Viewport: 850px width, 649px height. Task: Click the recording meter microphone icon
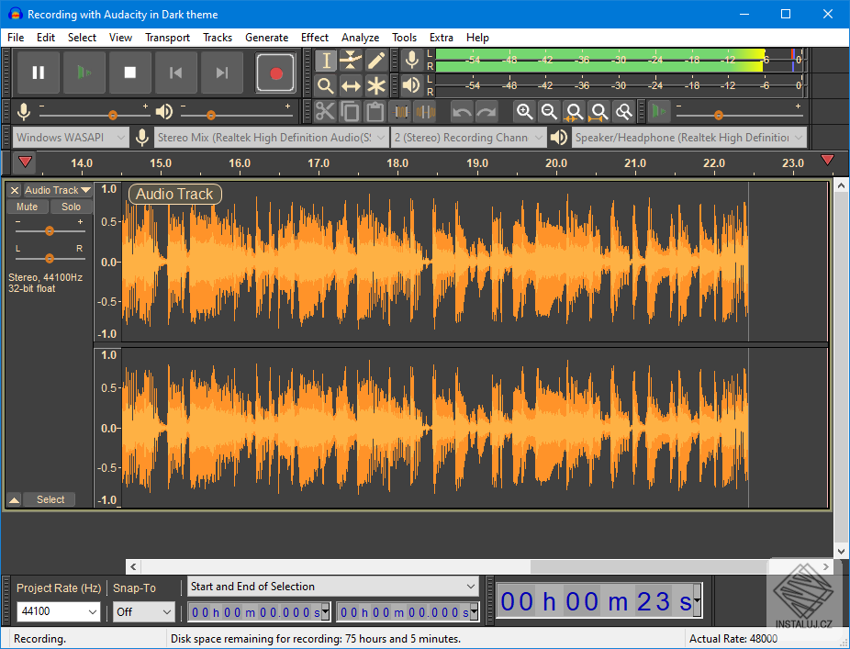412,60
